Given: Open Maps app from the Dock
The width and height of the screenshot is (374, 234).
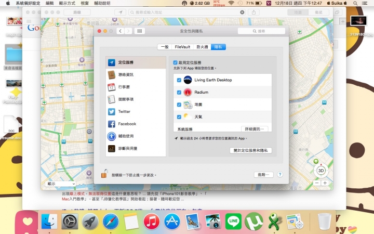Looking at the screenshot, I should pos(295,222).
